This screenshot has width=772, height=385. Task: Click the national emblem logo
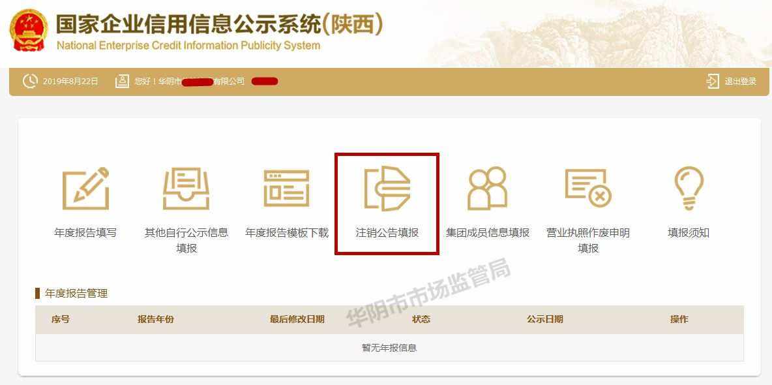(x=29, y=29)
